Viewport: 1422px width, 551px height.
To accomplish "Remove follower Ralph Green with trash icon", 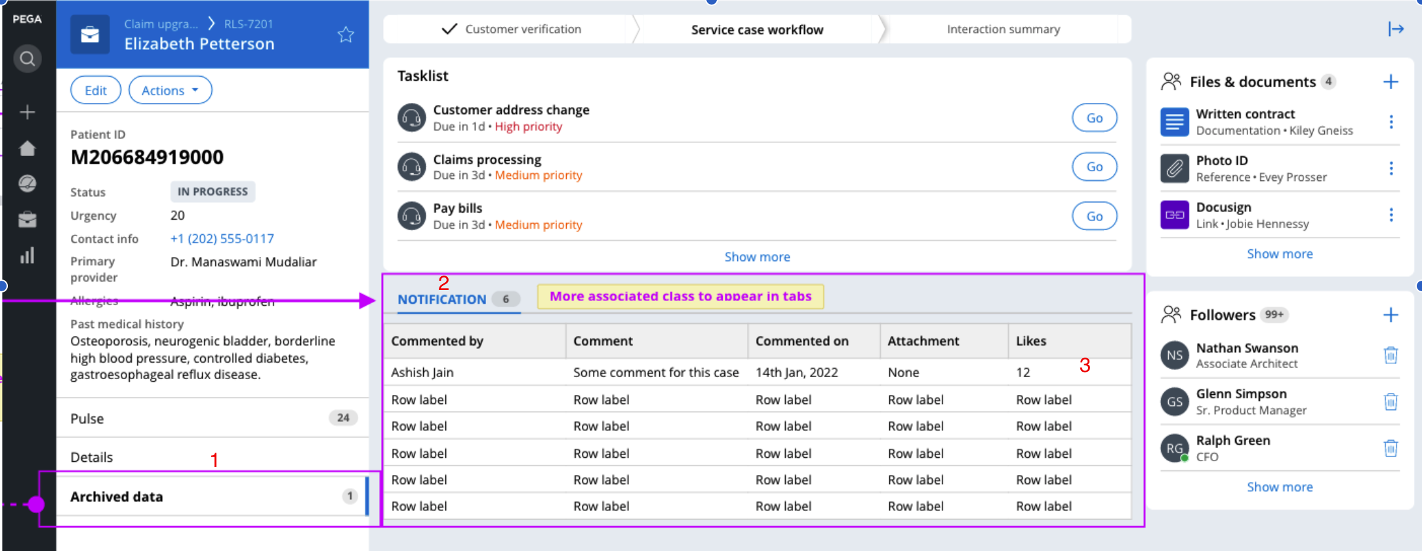I will pyautogui.click(x=1391, y=449).
